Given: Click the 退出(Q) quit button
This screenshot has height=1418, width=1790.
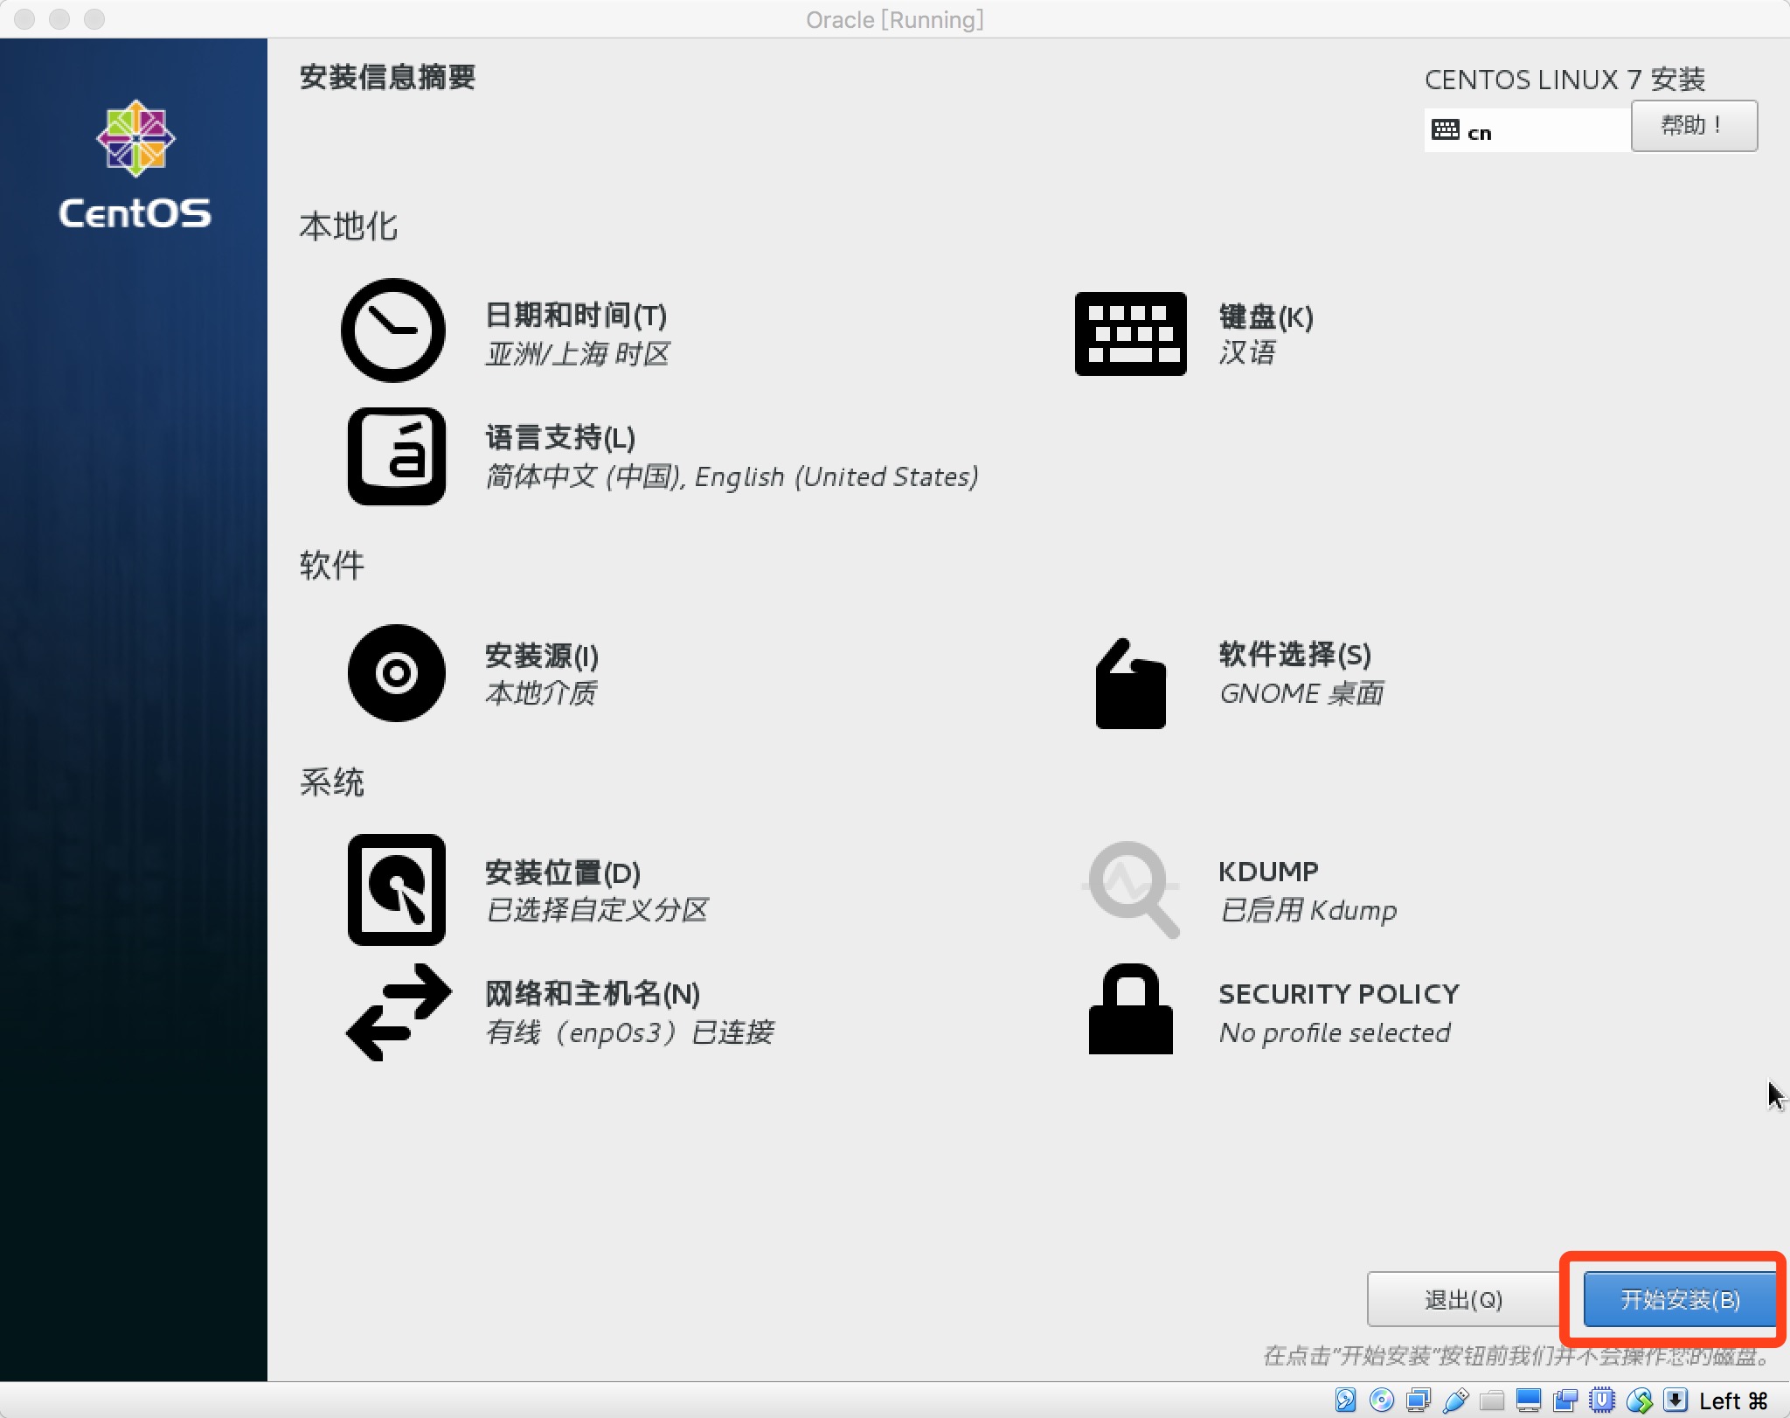Looking at the screenshot, I should pyautogui.click(x=1463, y=1299).
